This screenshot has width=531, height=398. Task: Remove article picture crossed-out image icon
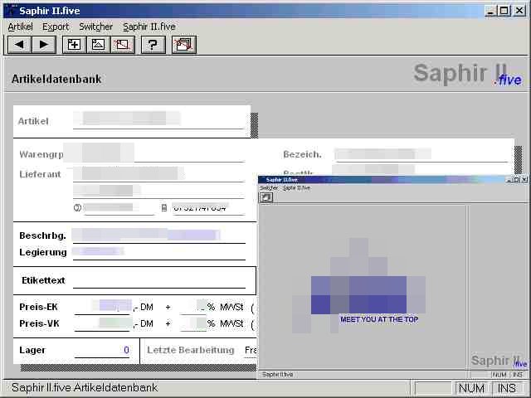123,45
